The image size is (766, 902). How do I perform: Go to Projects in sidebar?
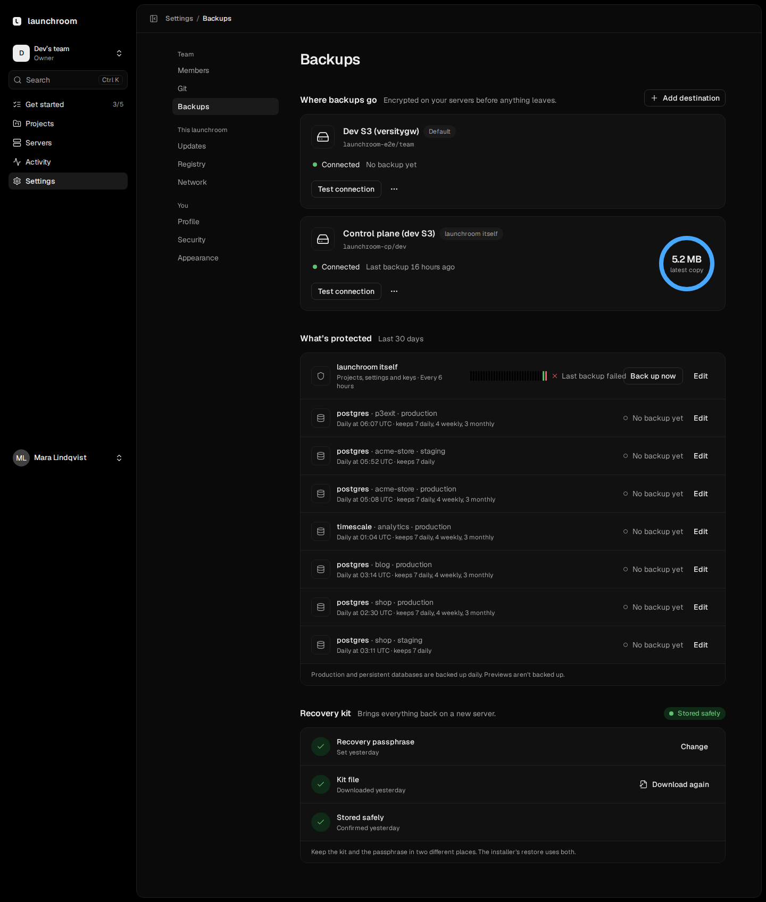click(68, 124)
